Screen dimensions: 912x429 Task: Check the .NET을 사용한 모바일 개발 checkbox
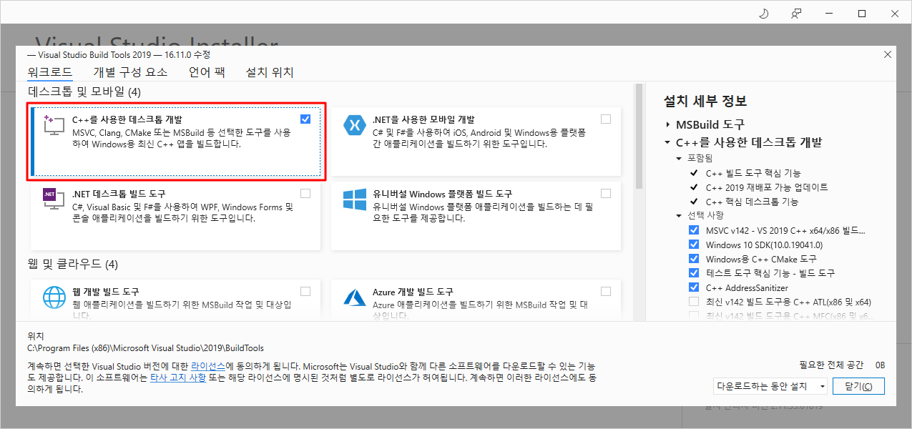coord(606,119)
